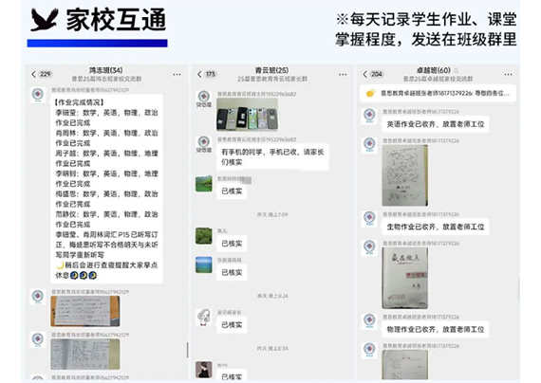The width and height of the screenshot is (541, 383).
Task: Open the 赢在微点 book cover photo
Action: [x=404, y=278]
